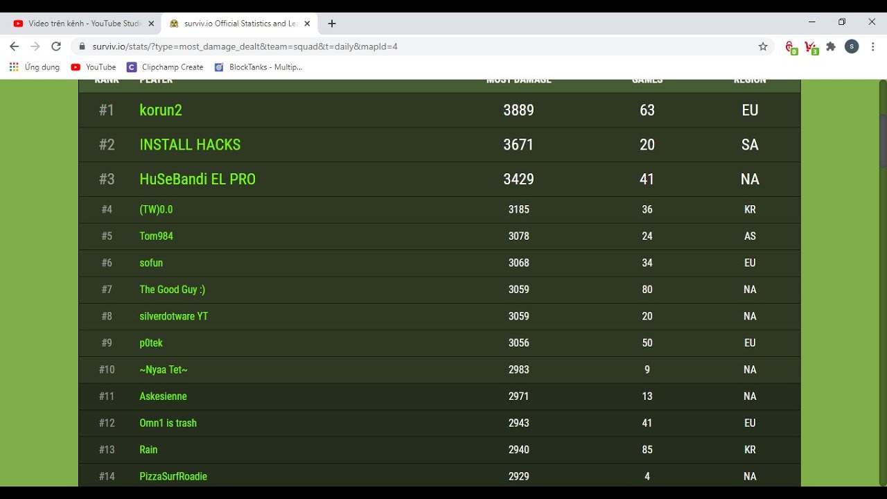Click games count 85 for Rain

[x=647, y=450]
